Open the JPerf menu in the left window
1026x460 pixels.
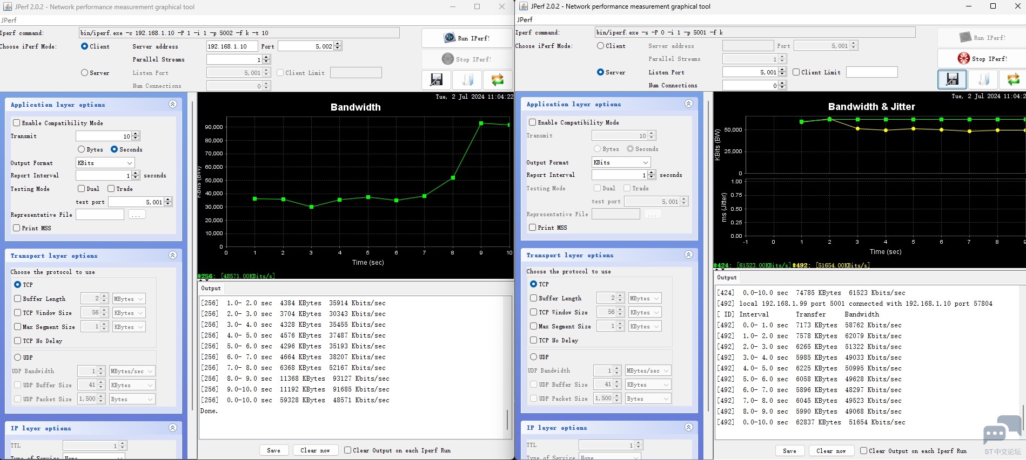coord(9,20)
